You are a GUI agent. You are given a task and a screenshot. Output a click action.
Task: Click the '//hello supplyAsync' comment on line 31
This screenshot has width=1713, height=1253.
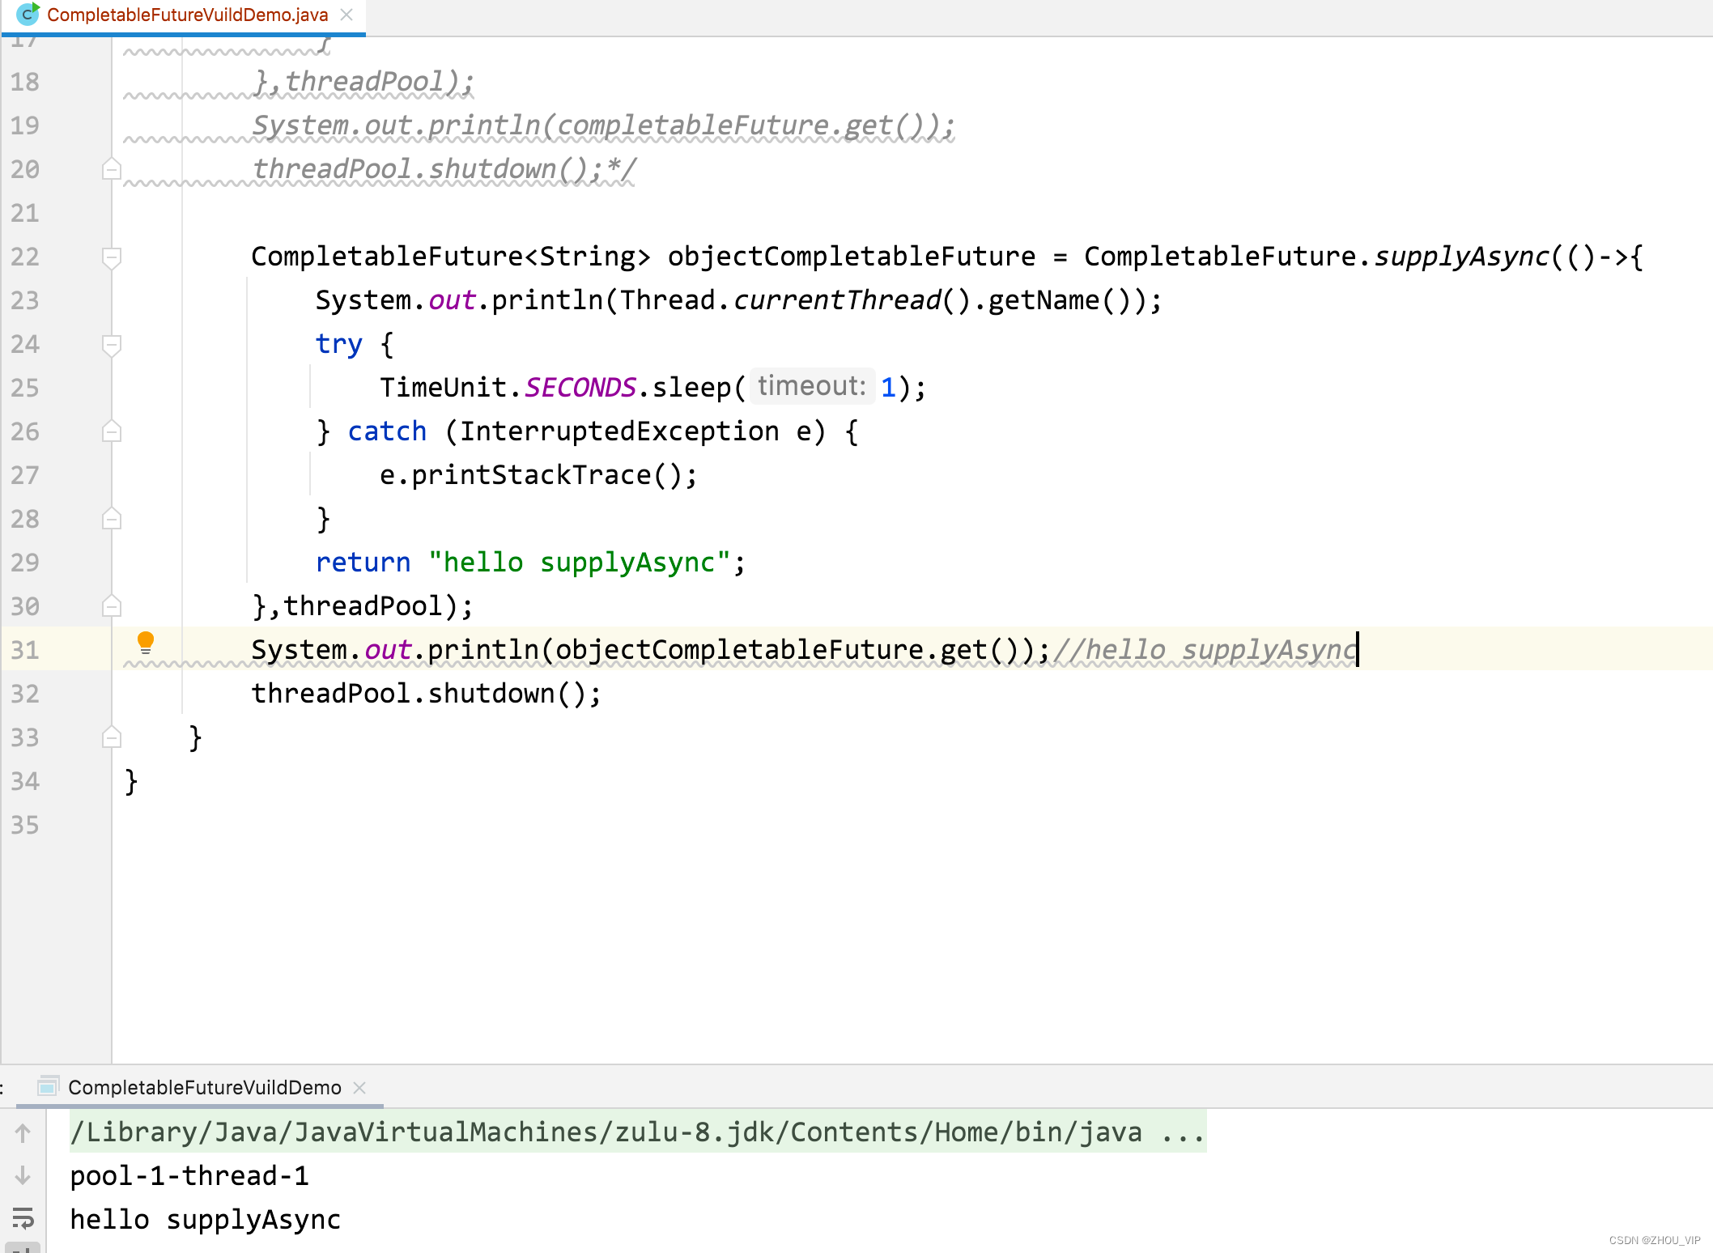1205,650
